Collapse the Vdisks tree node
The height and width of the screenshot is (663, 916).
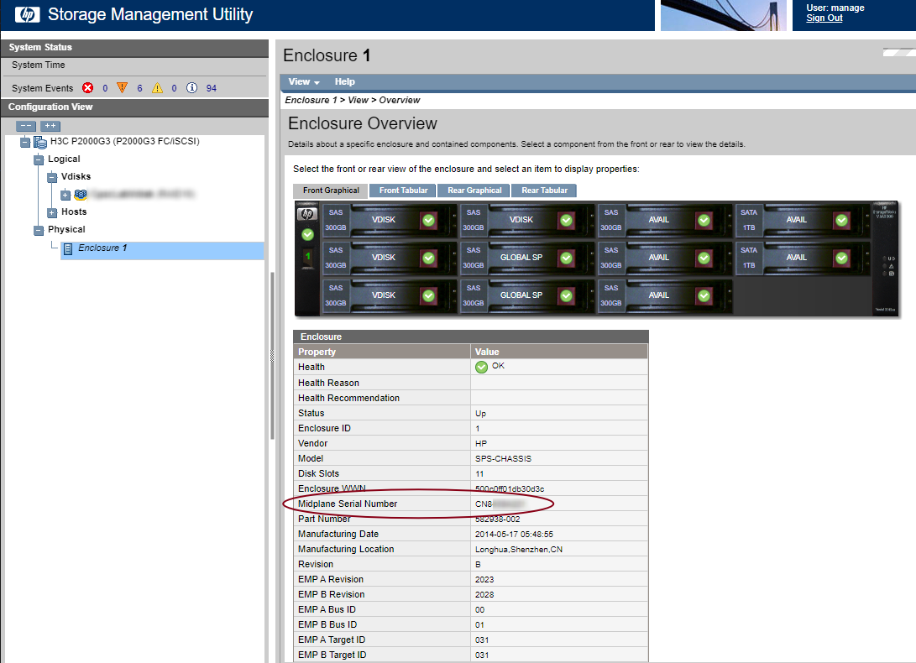(x=52, y=177)
